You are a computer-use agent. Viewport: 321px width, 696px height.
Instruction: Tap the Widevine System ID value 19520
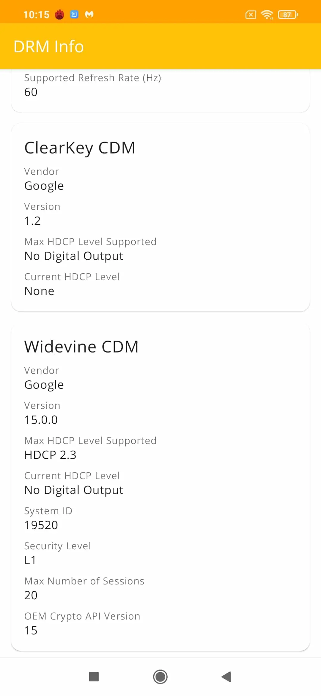[41, 525]
